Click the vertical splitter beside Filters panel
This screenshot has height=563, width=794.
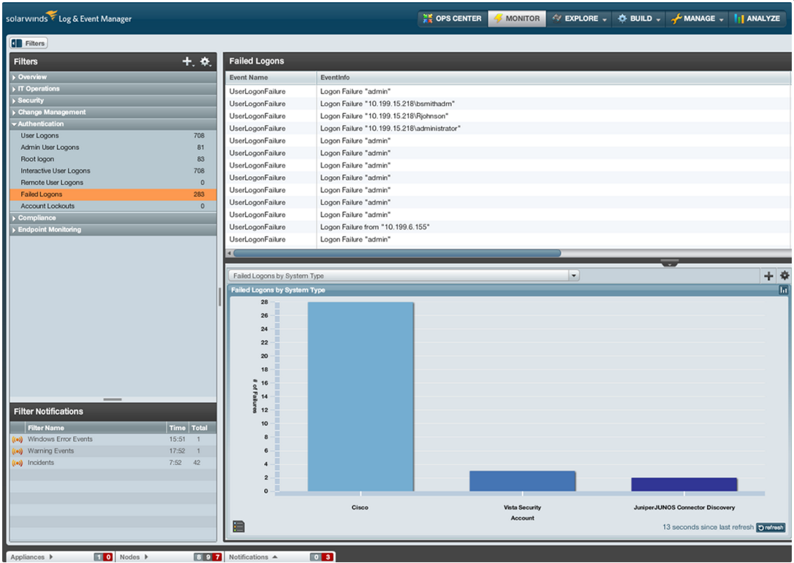220,297
